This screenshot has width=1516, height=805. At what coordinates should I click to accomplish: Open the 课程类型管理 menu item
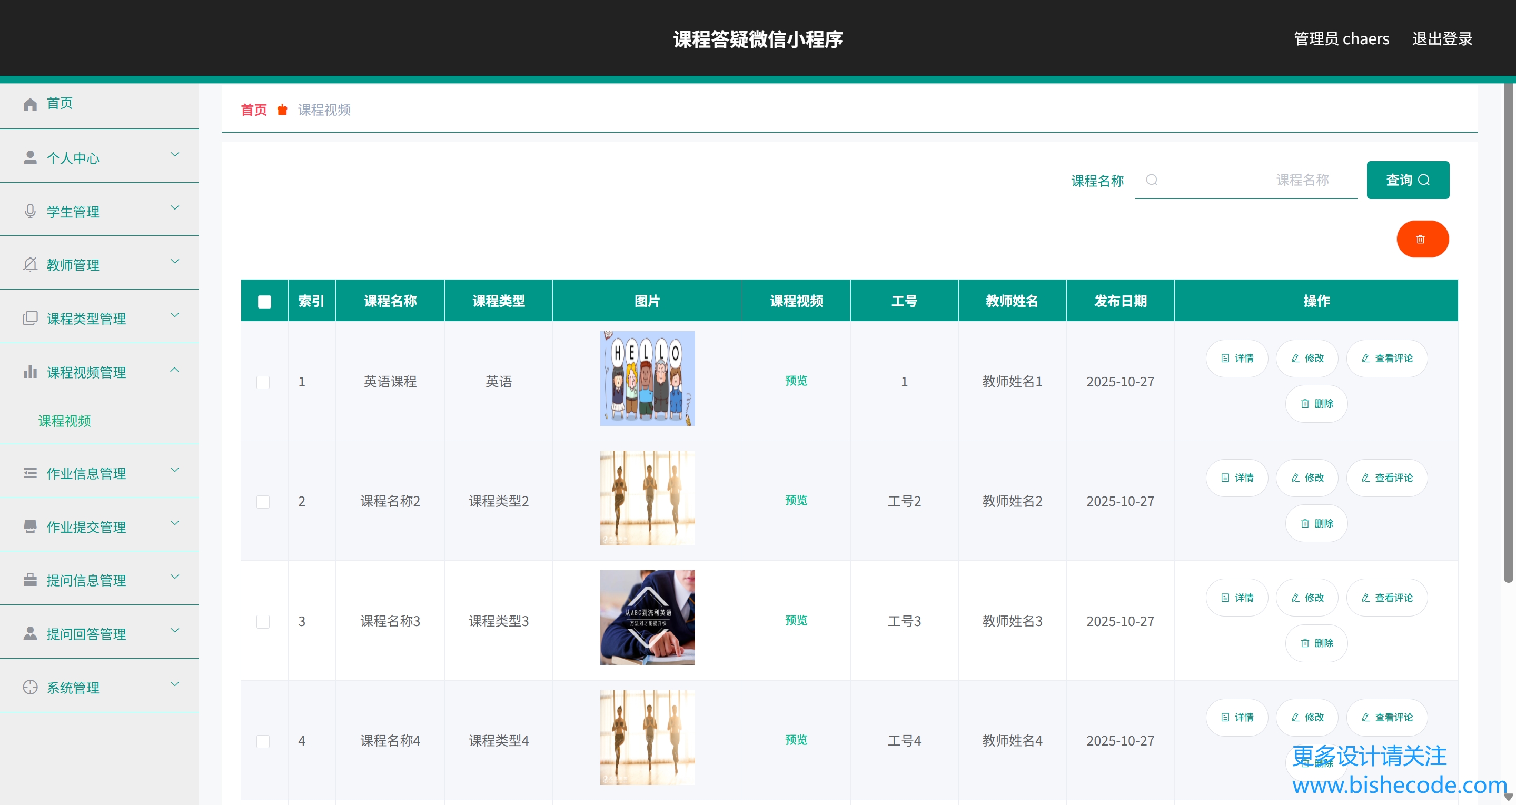tap(86, 319)
